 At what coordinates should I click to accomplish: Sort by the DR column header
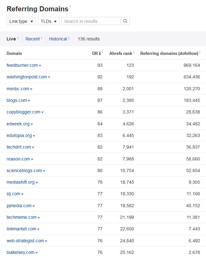pos(95,53)
